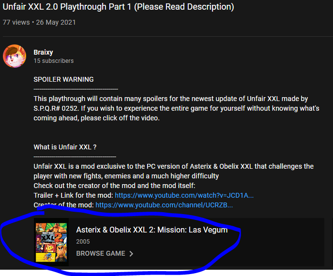Open the youtube.com/channel/UCRZB creator link
333x276 pixels.
(164, 205)
